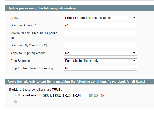Edit the SKU values text box
Image resolution: width=154 pixels, height=113 pixels.
point(65,96)
